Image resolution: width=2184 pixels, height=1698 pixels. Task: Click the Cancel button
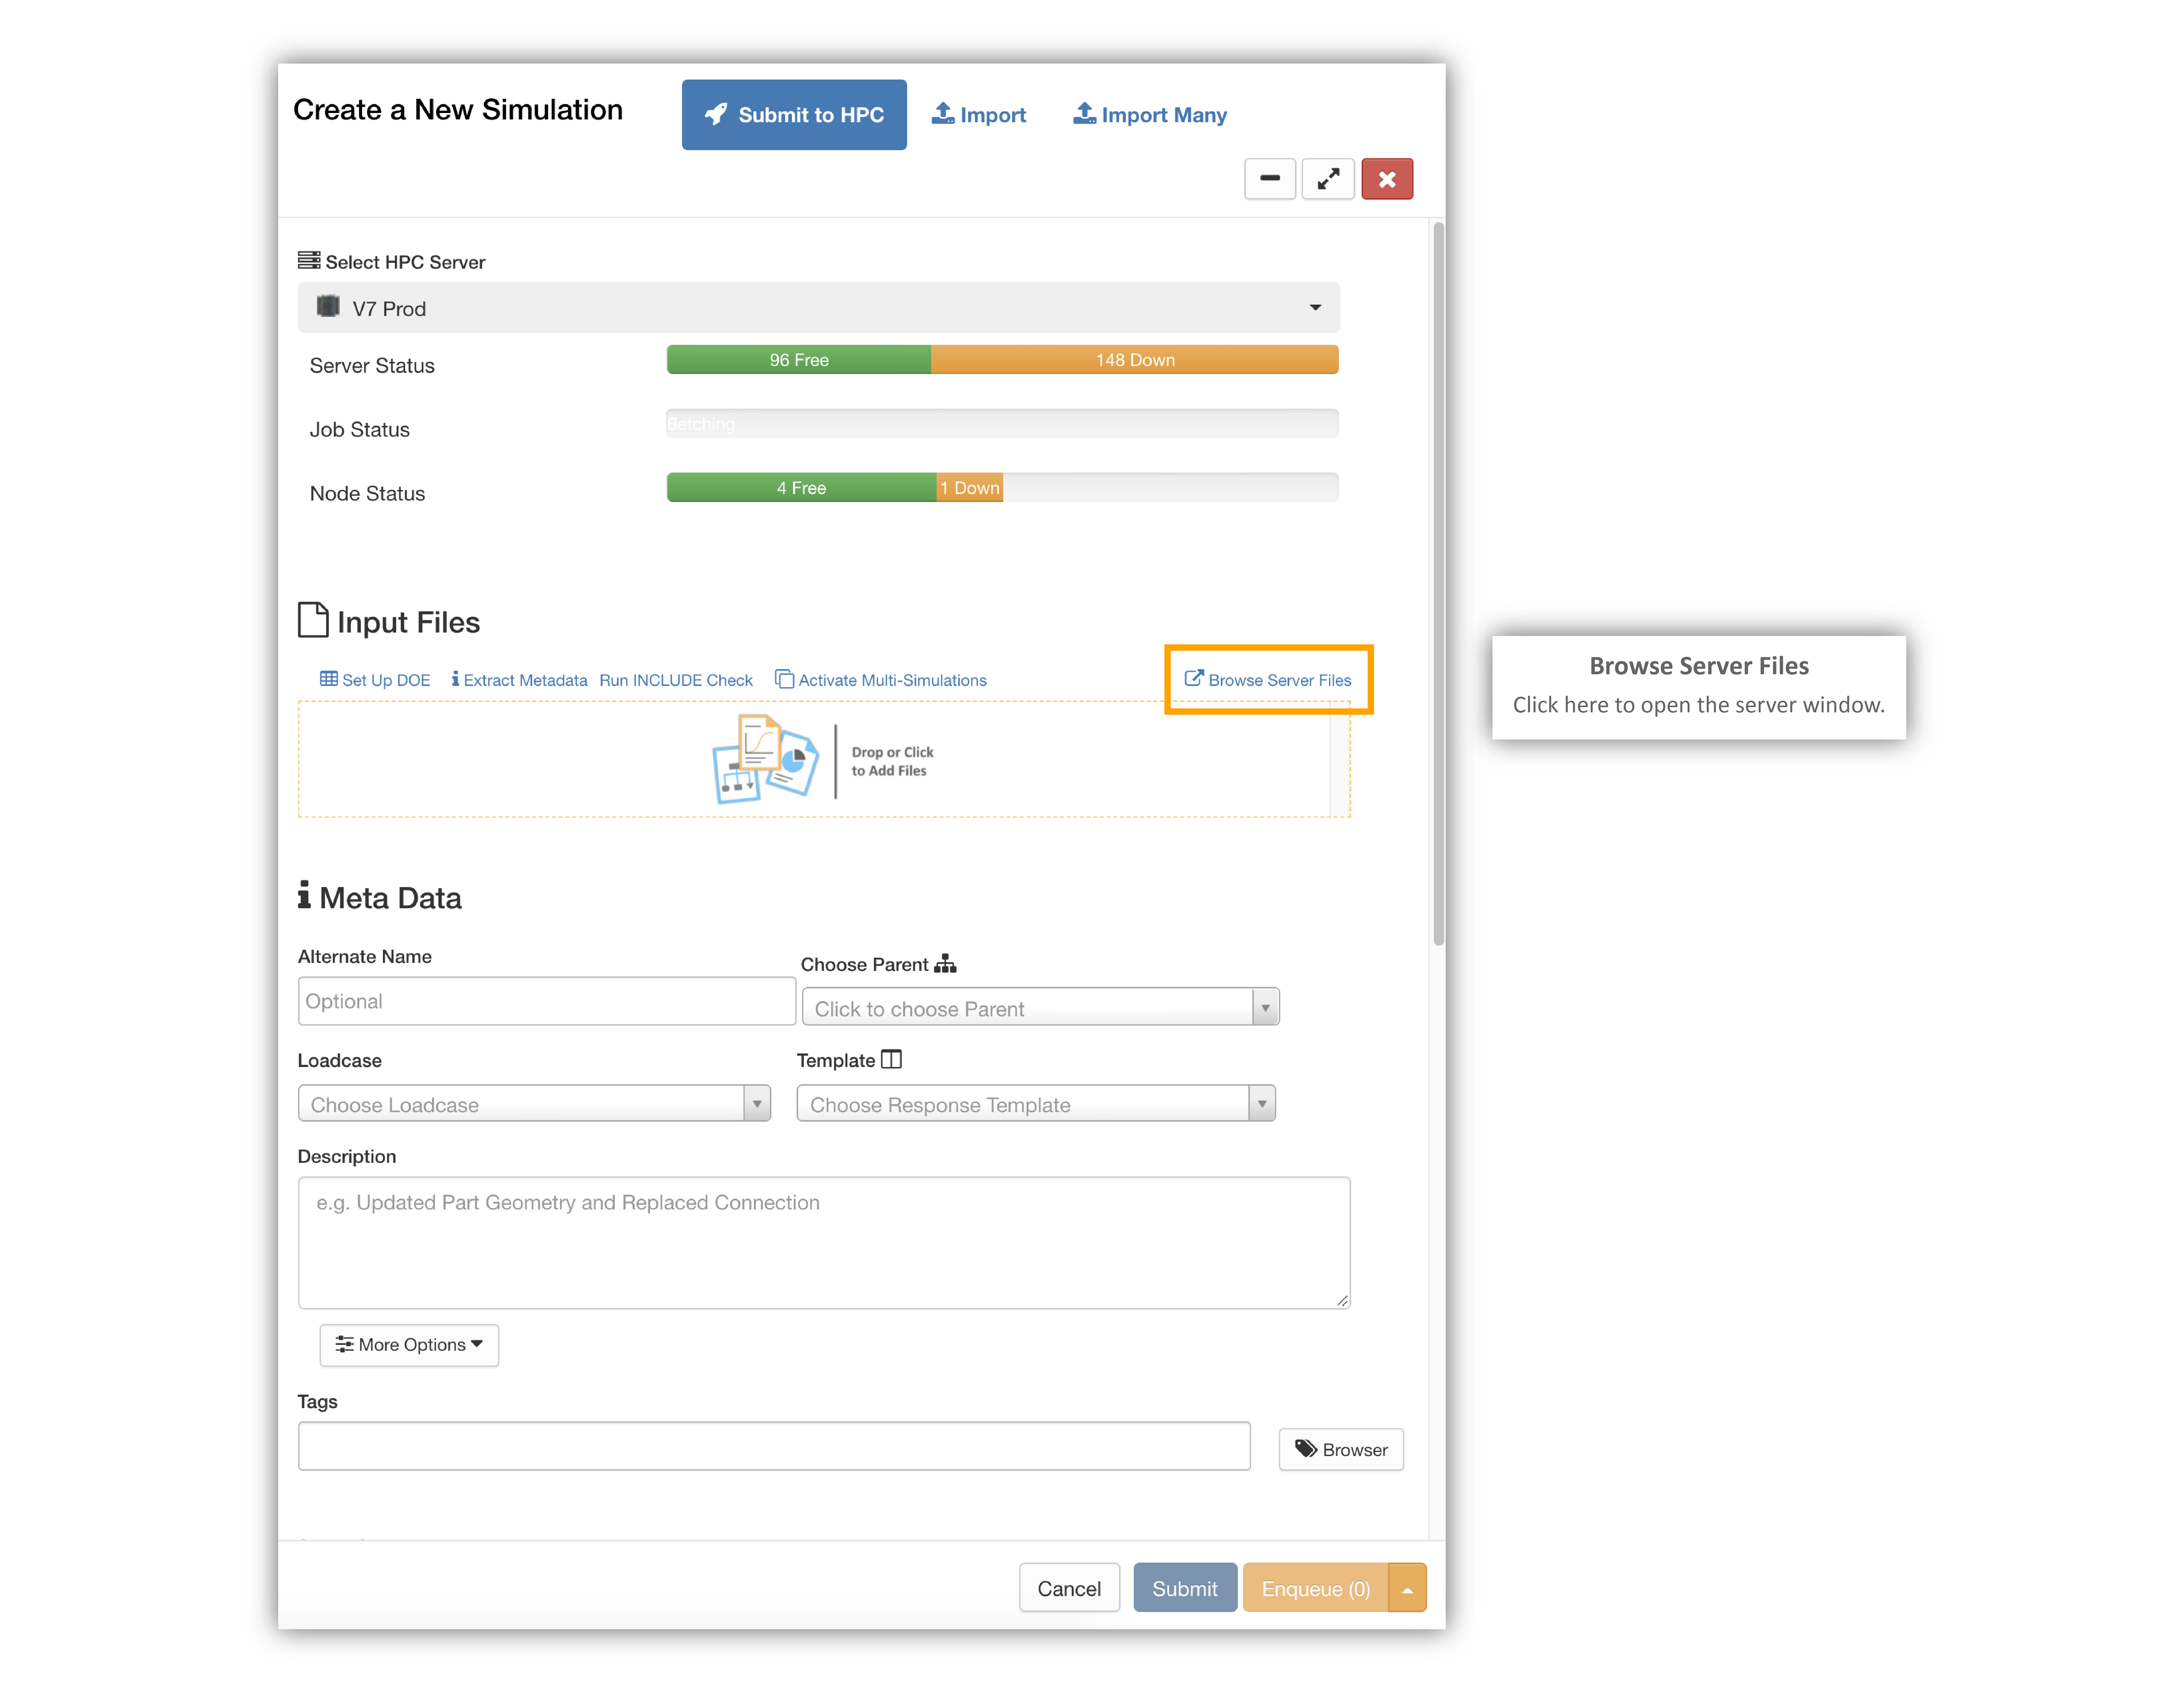(x=1069, y=1588)
